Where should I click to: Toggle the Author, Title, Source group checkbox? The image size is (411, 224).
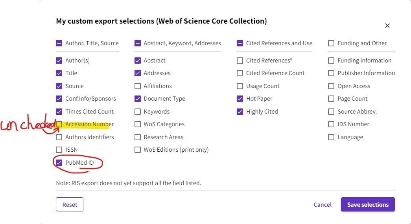(59, 43)
